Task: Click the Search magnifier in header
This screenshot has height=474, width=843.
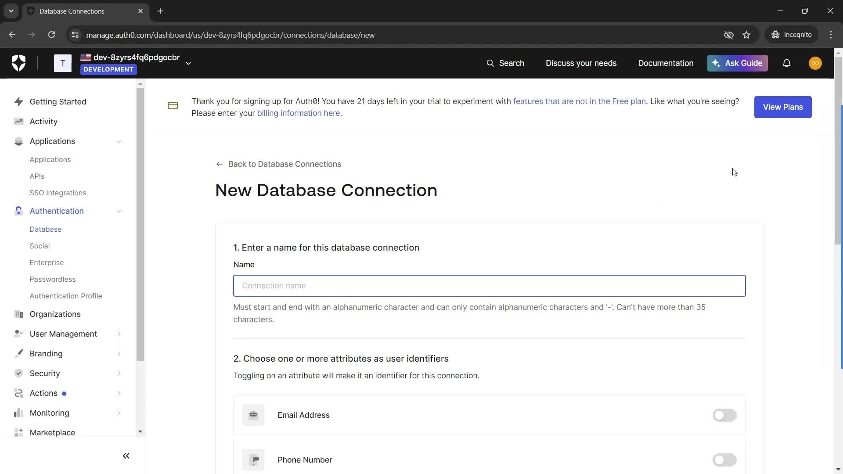Action: point(490,63)
